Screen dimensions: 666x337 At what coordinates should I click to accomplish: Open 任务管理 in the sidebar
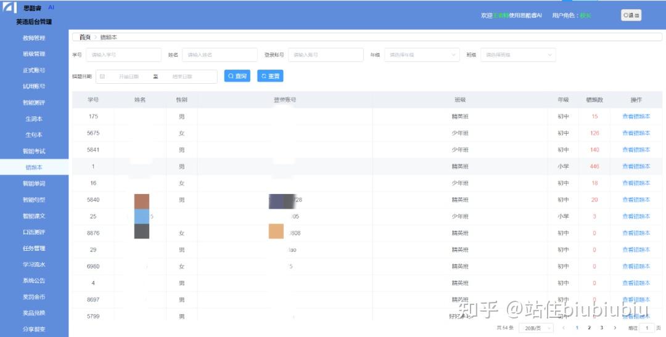(34, 248)
